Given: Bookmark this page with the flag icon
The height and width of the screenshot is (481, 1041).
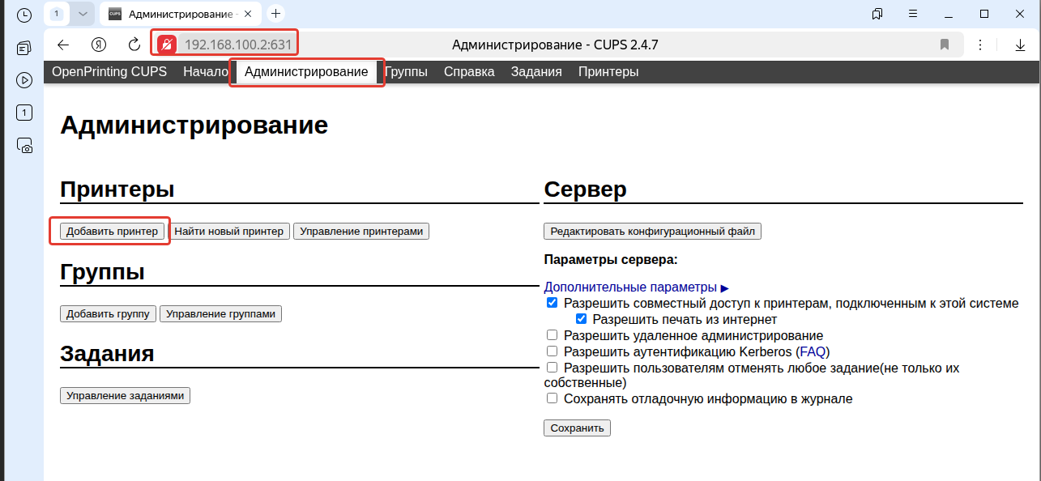Looking at the screenshot, I should coord(945,45).
